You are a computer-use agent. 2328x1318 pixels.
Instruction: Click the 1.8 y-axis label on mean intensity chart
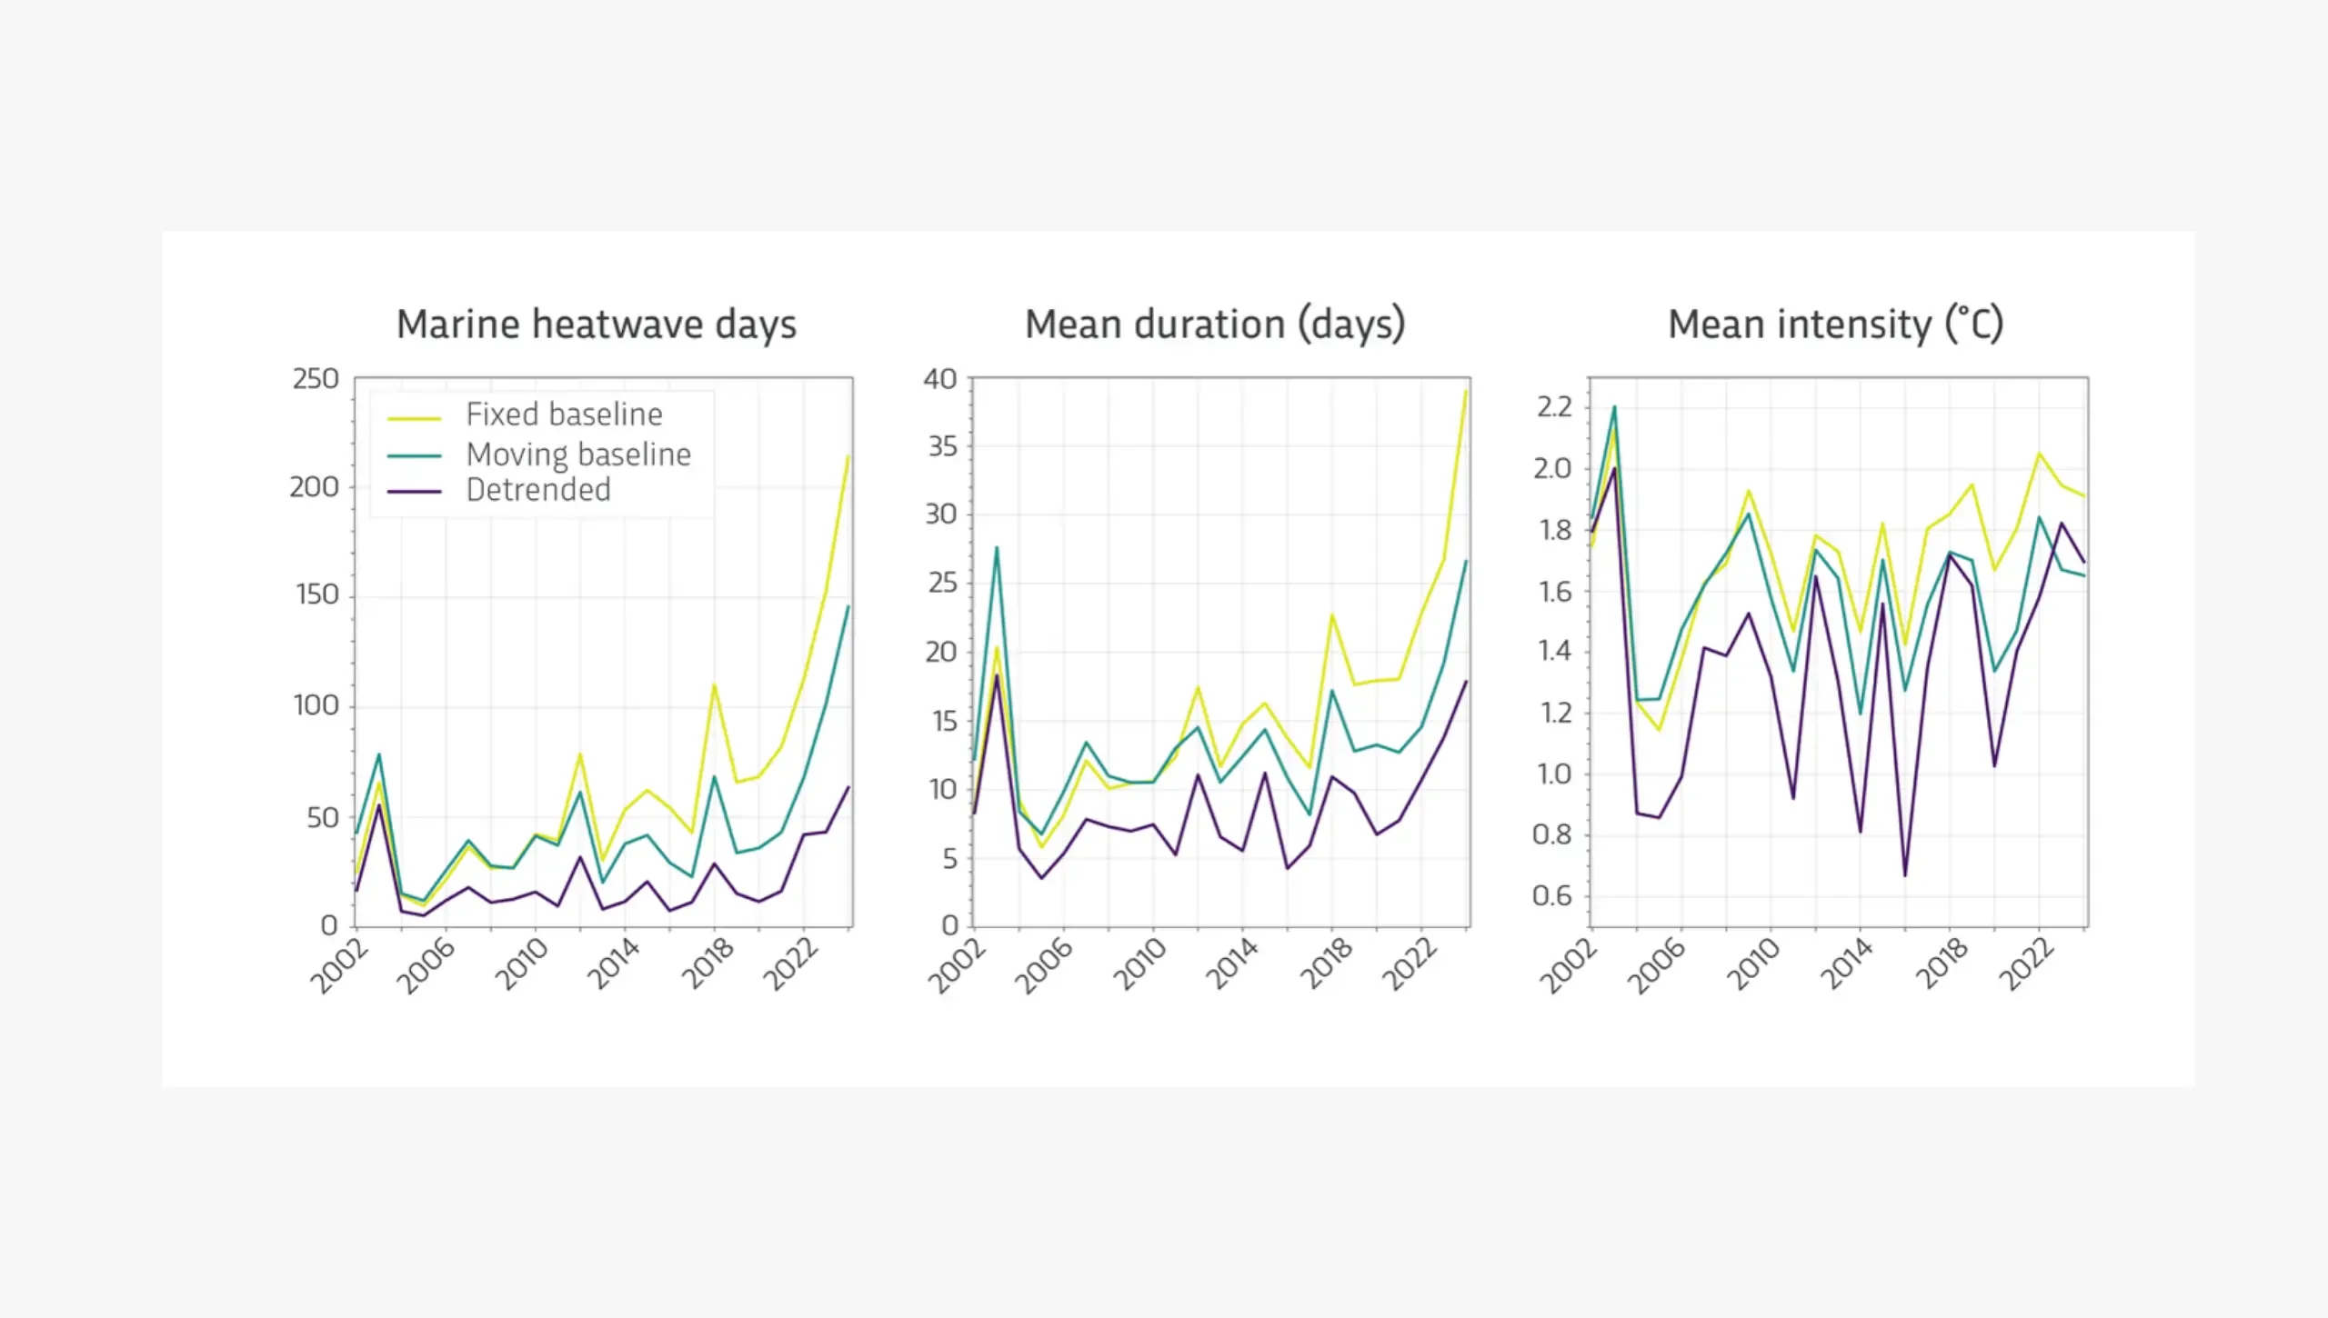point(1555,530)
